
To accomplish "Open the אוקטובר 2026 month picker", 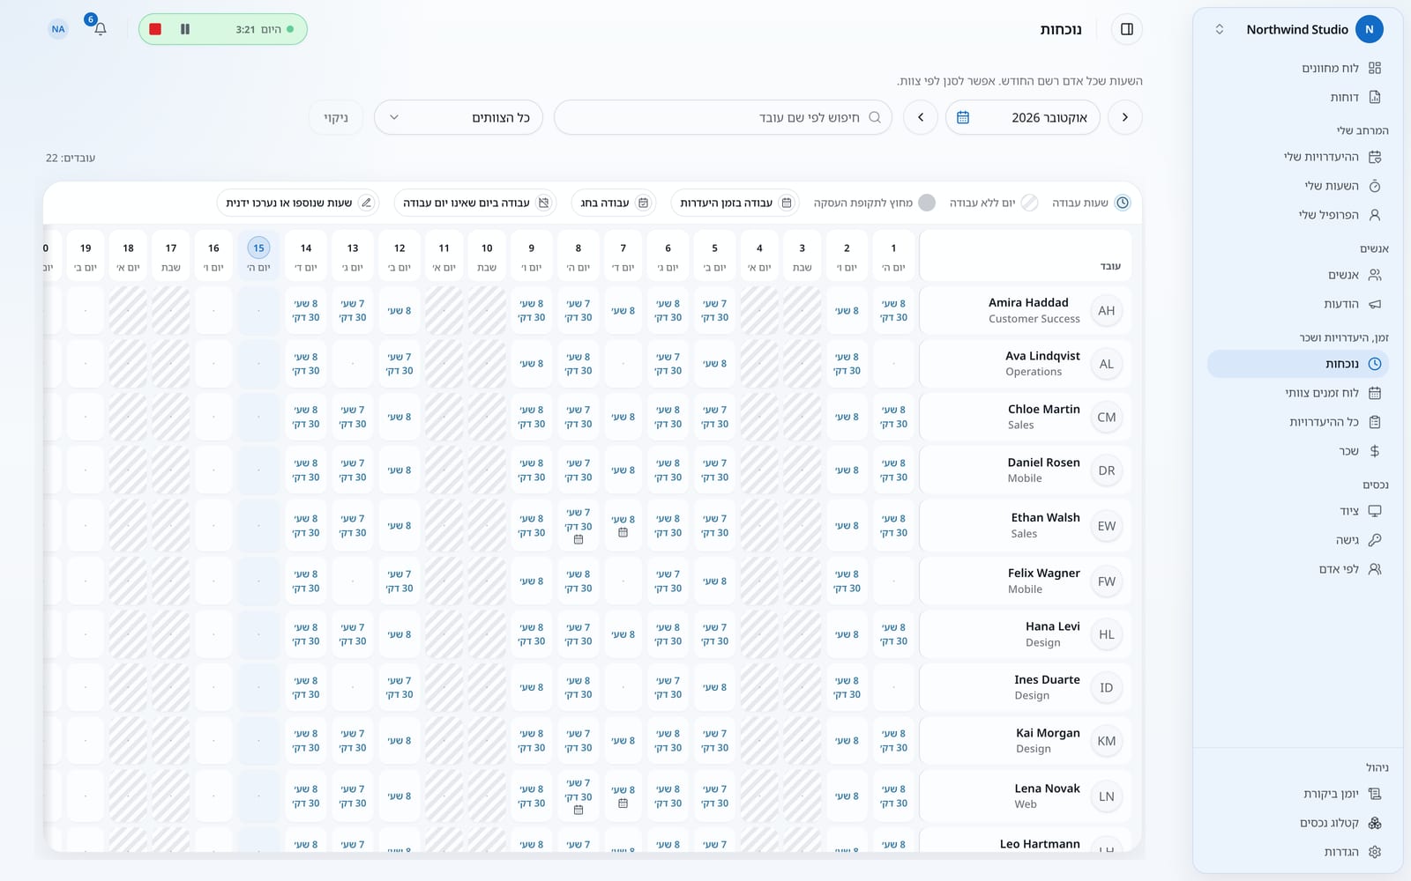I will tap(1023, 117).
